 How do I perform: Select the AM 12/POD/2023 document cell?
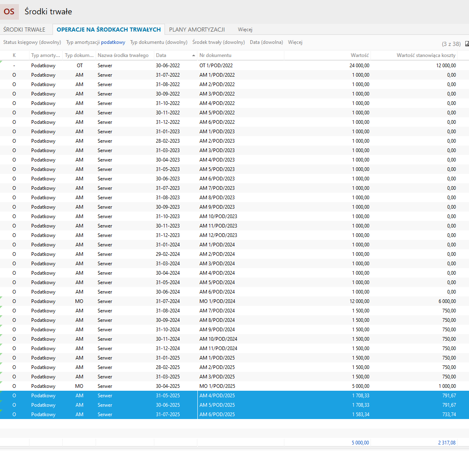pyautogui.click(x=218, y=235)
